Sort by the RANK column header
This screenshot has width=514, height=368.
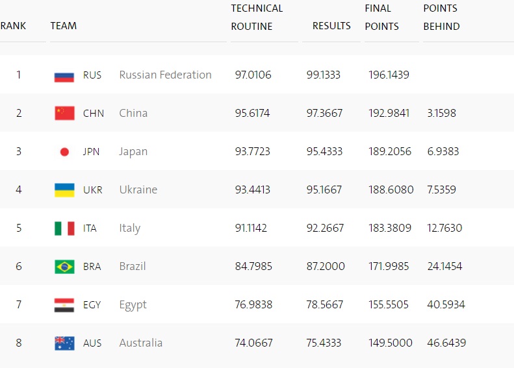click(x=13, y=26)
